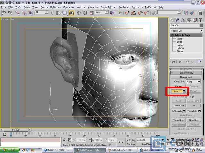This screenshot has height=153, width=205.
Task: Click the Undo arrow icon
Action: click(x=4, y=13)
